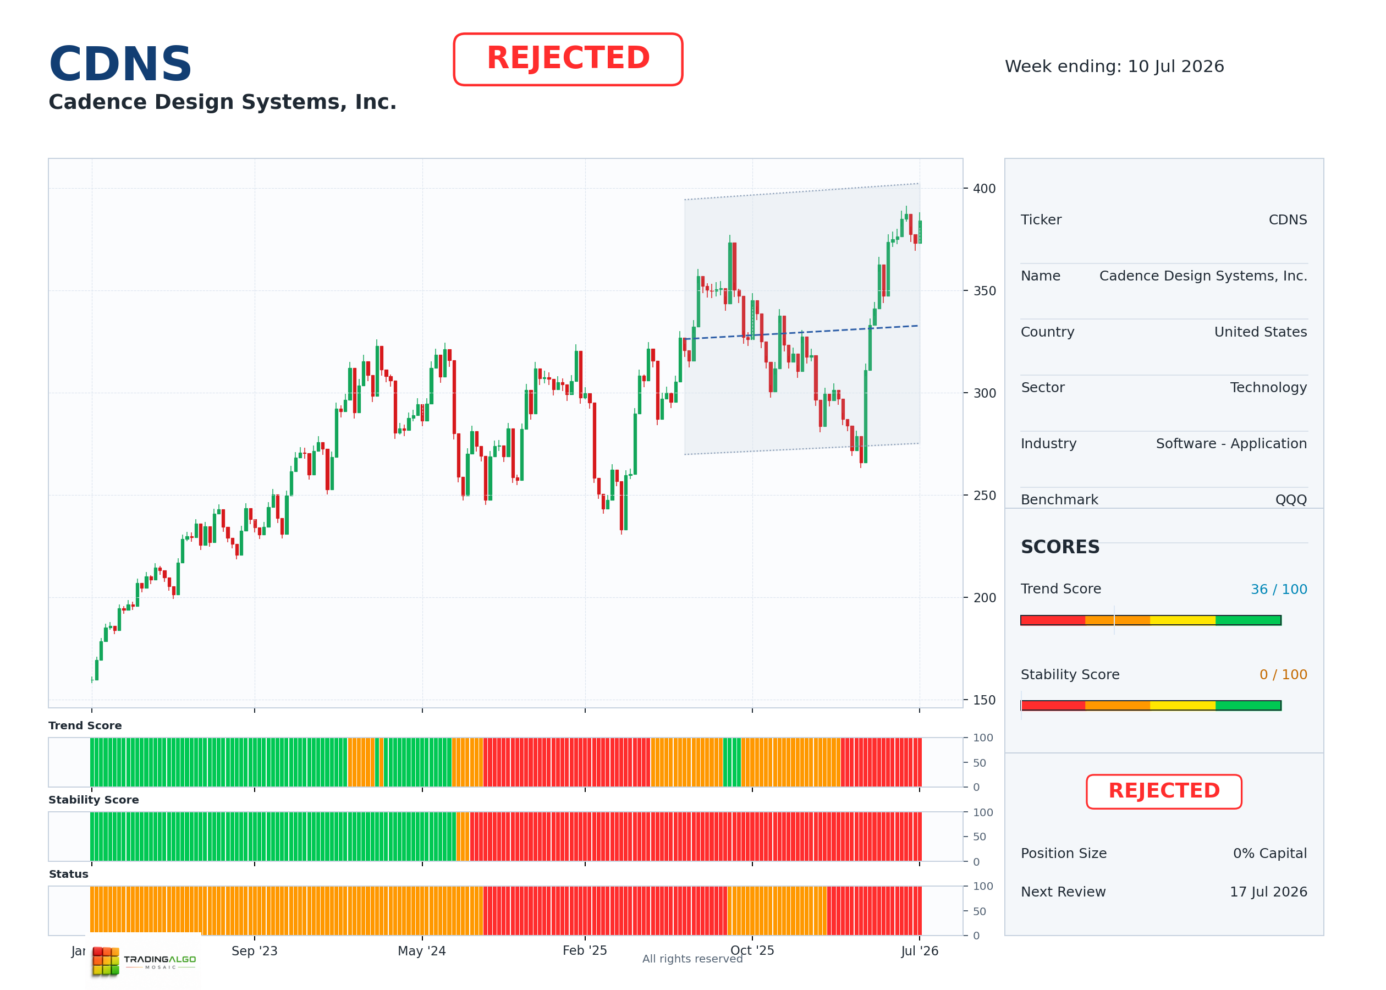Viewport: 1386px width, 990px height.
Task: Click the Feb '25 x-axis label
Action: (x=585, y=950)
